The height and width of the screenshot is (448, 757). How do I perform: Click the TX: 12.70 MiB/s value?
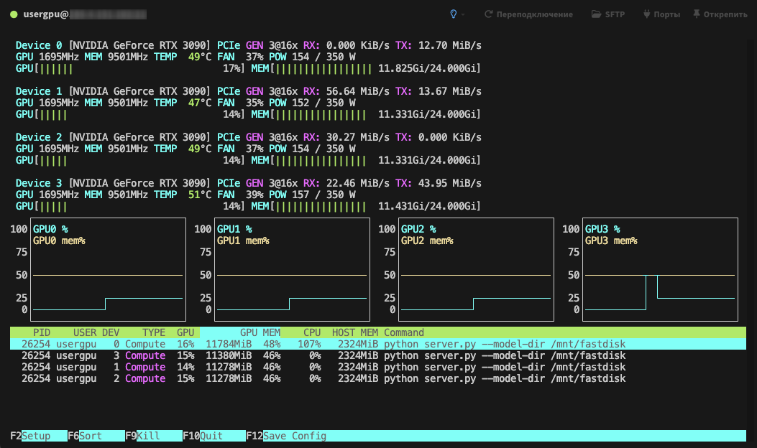(438, 45)
